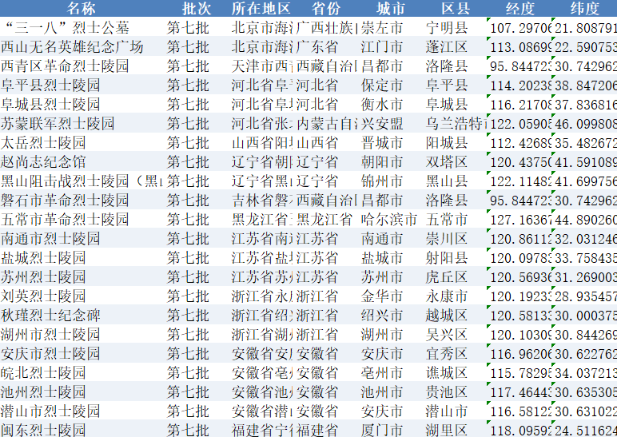Select the 经度 column header

tap(520, 9)
